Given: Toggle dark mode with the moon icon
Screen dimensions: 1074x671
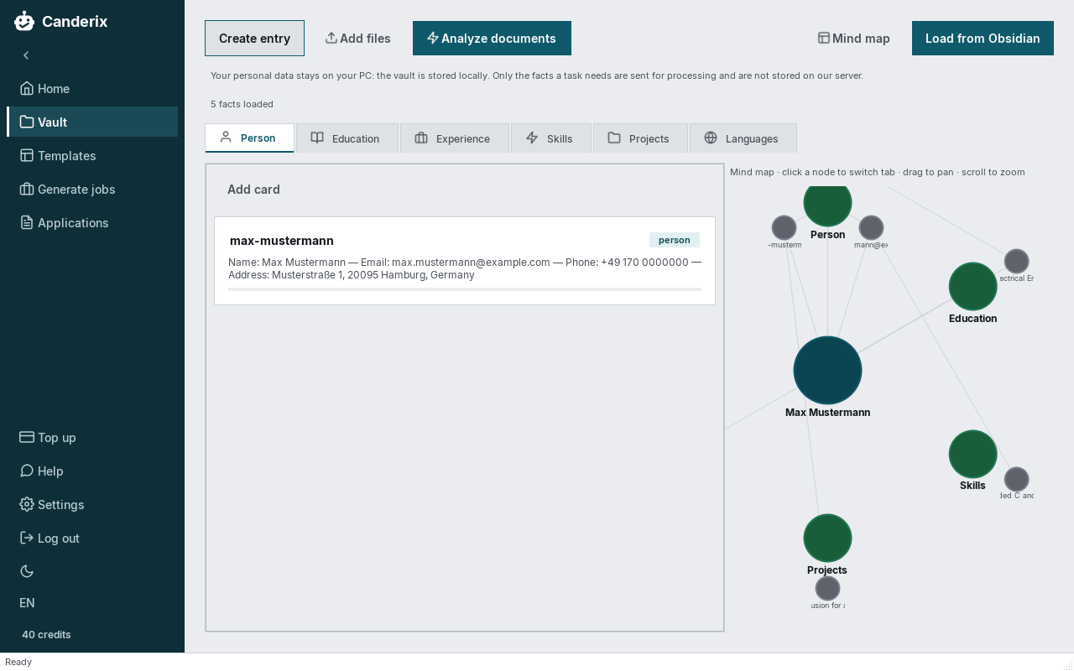Looking at the screenshot, I should 27,571.
